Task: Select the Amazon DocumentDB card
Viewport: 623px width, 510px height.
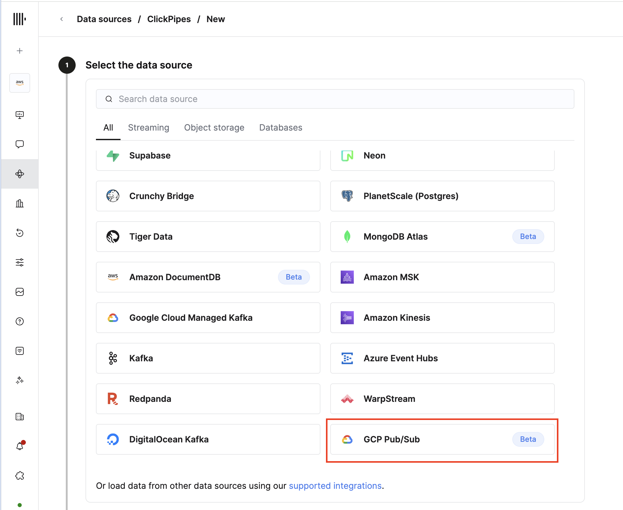Action: 208,277
